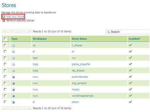This screenshot has height=112, width=150.
Task: Click the raster type icon for arcGridSample
Action: [x=13, y=77]
